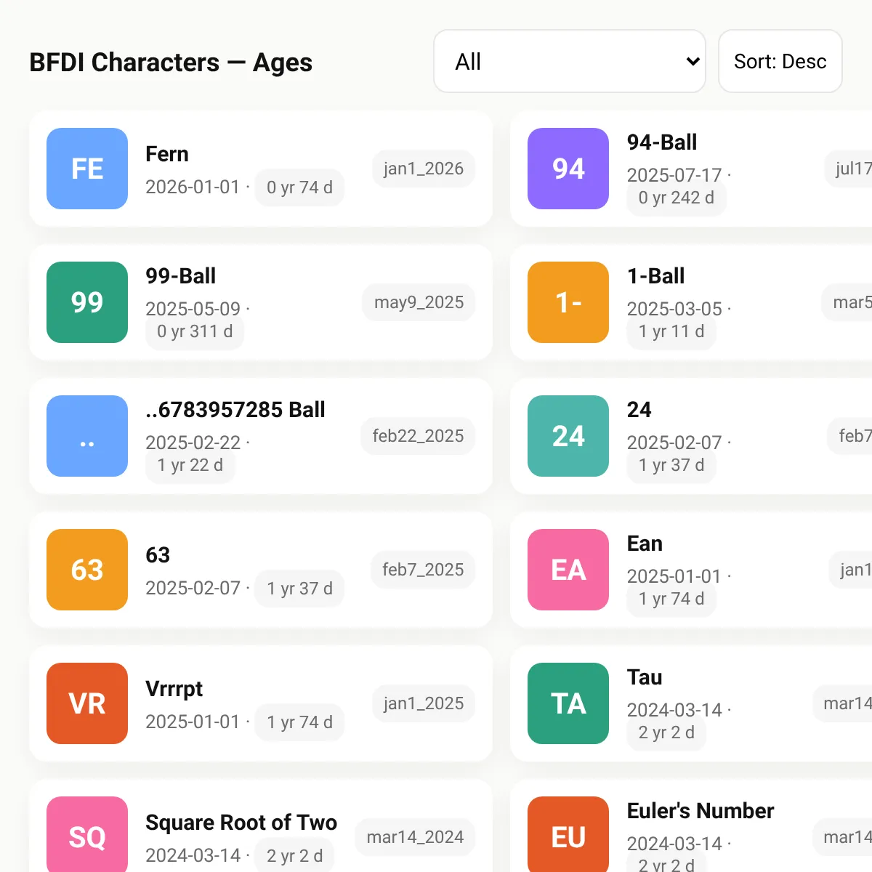Image resolution: width=872 pixels, height=872 pixels.
Task: Click the purple 94 avatar tile
Action: coord(568,169)
